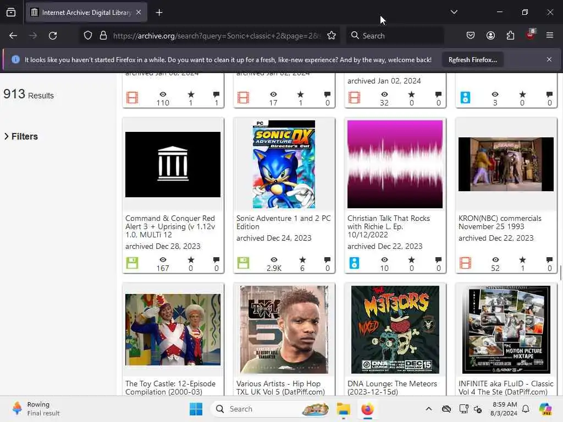The width and height of the screenshot is (563, 422).
Task: Open Firefox from the taskbar
Action: (x=367, y=409)
